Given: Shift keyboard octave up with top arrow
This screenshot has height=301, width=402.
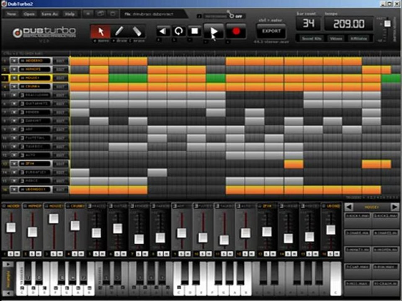Looking at the screenshot, I should point(8,264).
